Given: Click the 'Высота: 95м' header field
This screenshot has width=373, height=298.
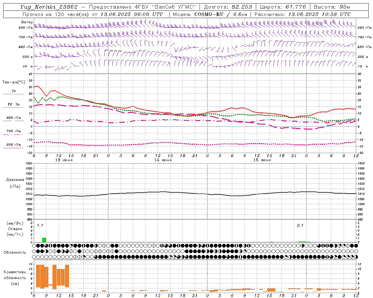Looking at the screenshot, I should (x=332, y=7).
